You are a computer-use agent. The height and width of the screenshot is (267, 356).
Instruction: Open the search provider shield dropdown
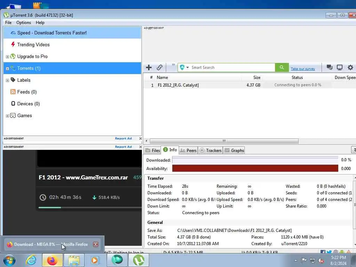click(184, 67)
